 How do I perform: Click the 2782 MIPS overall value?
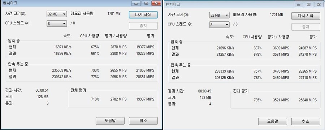tap(118, 99)
